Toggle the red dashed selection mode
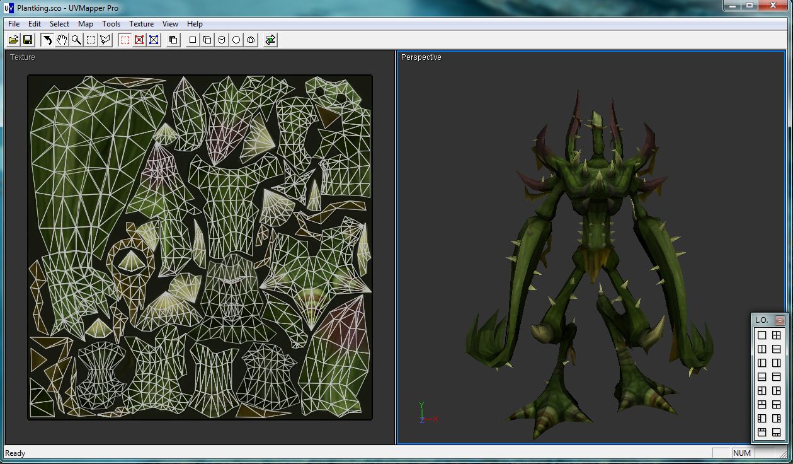 pos(125,40)
